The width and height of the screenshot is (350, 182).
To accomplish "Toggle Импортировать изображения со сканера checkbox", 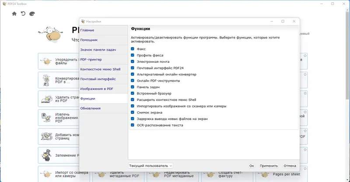I will point(133,106).
